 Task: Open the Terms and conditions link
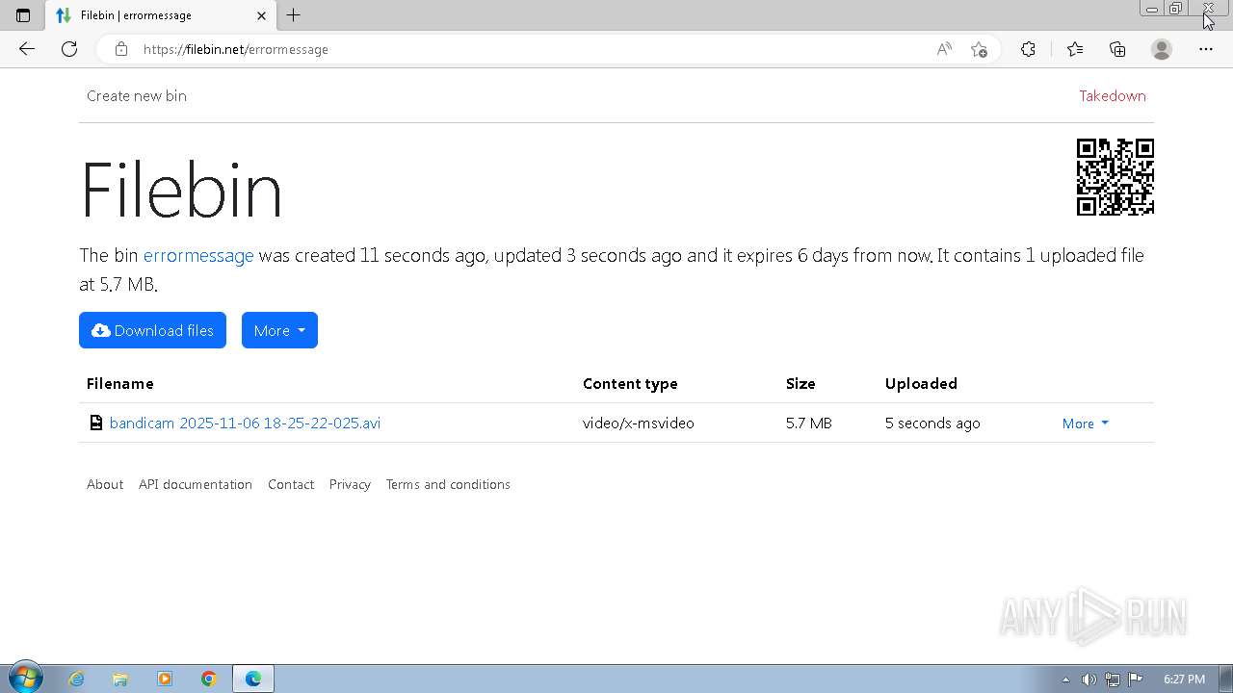(x=448, y=484)
